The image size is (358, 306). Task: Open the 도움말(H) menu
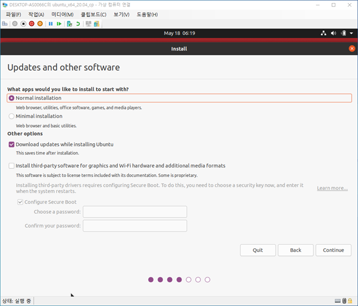pyautogui.click(x=147, y=15)
